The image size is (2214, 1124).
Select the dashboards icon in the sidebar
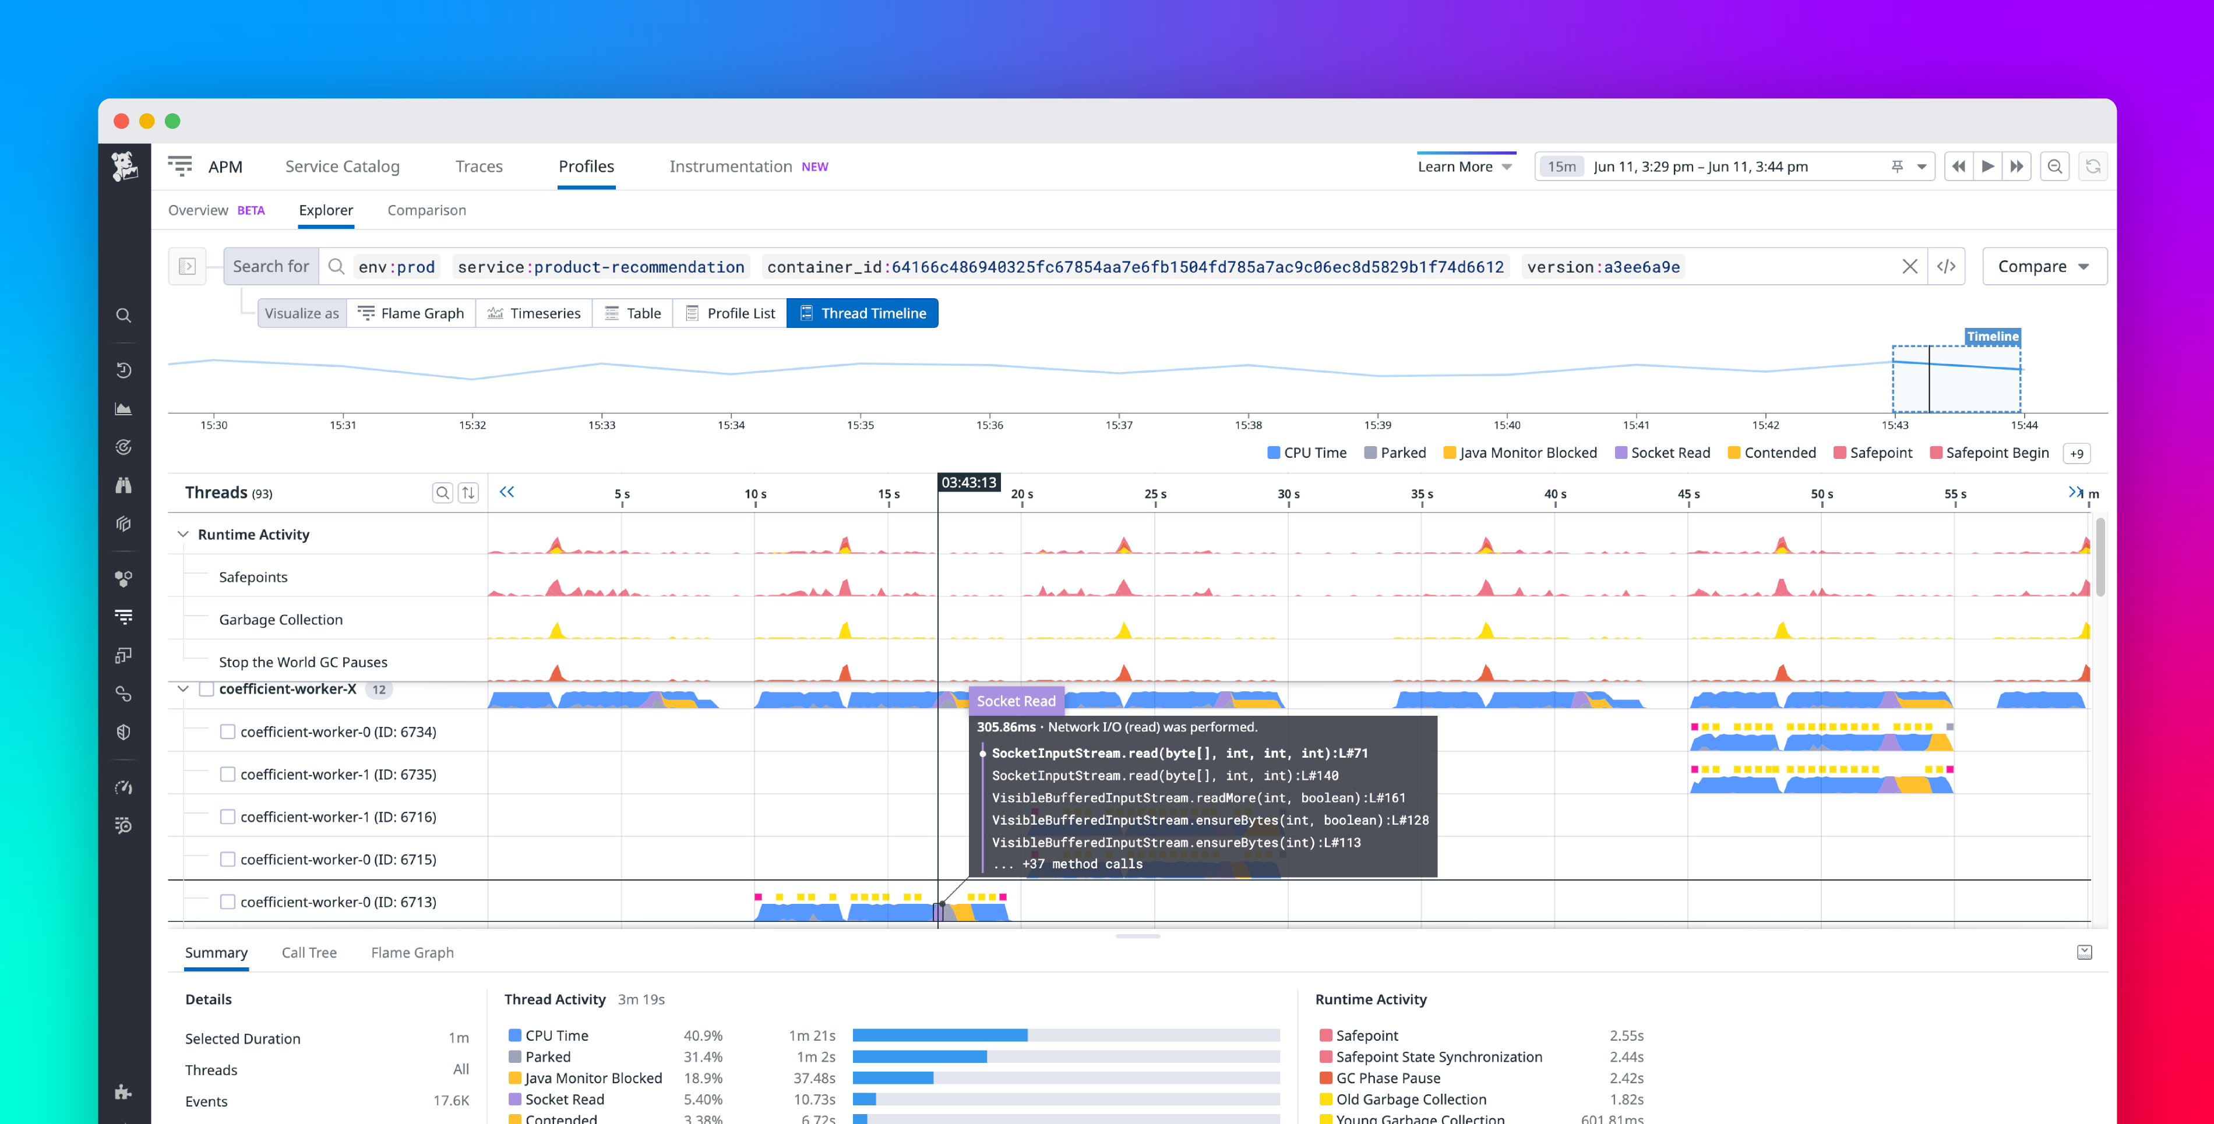pyautogui.click(x=124, y=408)
